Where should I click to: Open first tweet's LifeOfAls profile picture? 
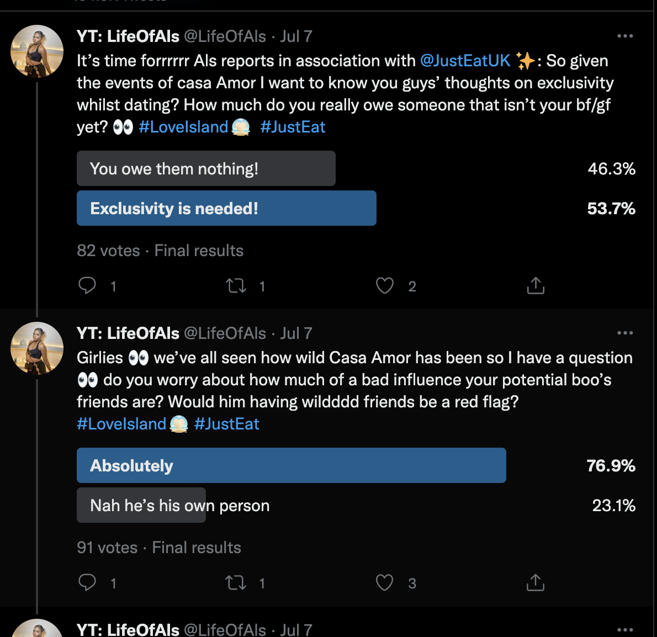point(37,51)
